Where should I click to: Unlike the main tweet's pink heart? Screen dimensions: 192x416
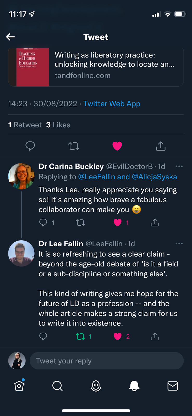pyautogui.click(x=117, y=146)
